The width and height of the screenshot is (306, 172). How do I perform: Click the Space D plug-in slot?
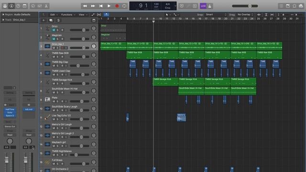[10, 116]
